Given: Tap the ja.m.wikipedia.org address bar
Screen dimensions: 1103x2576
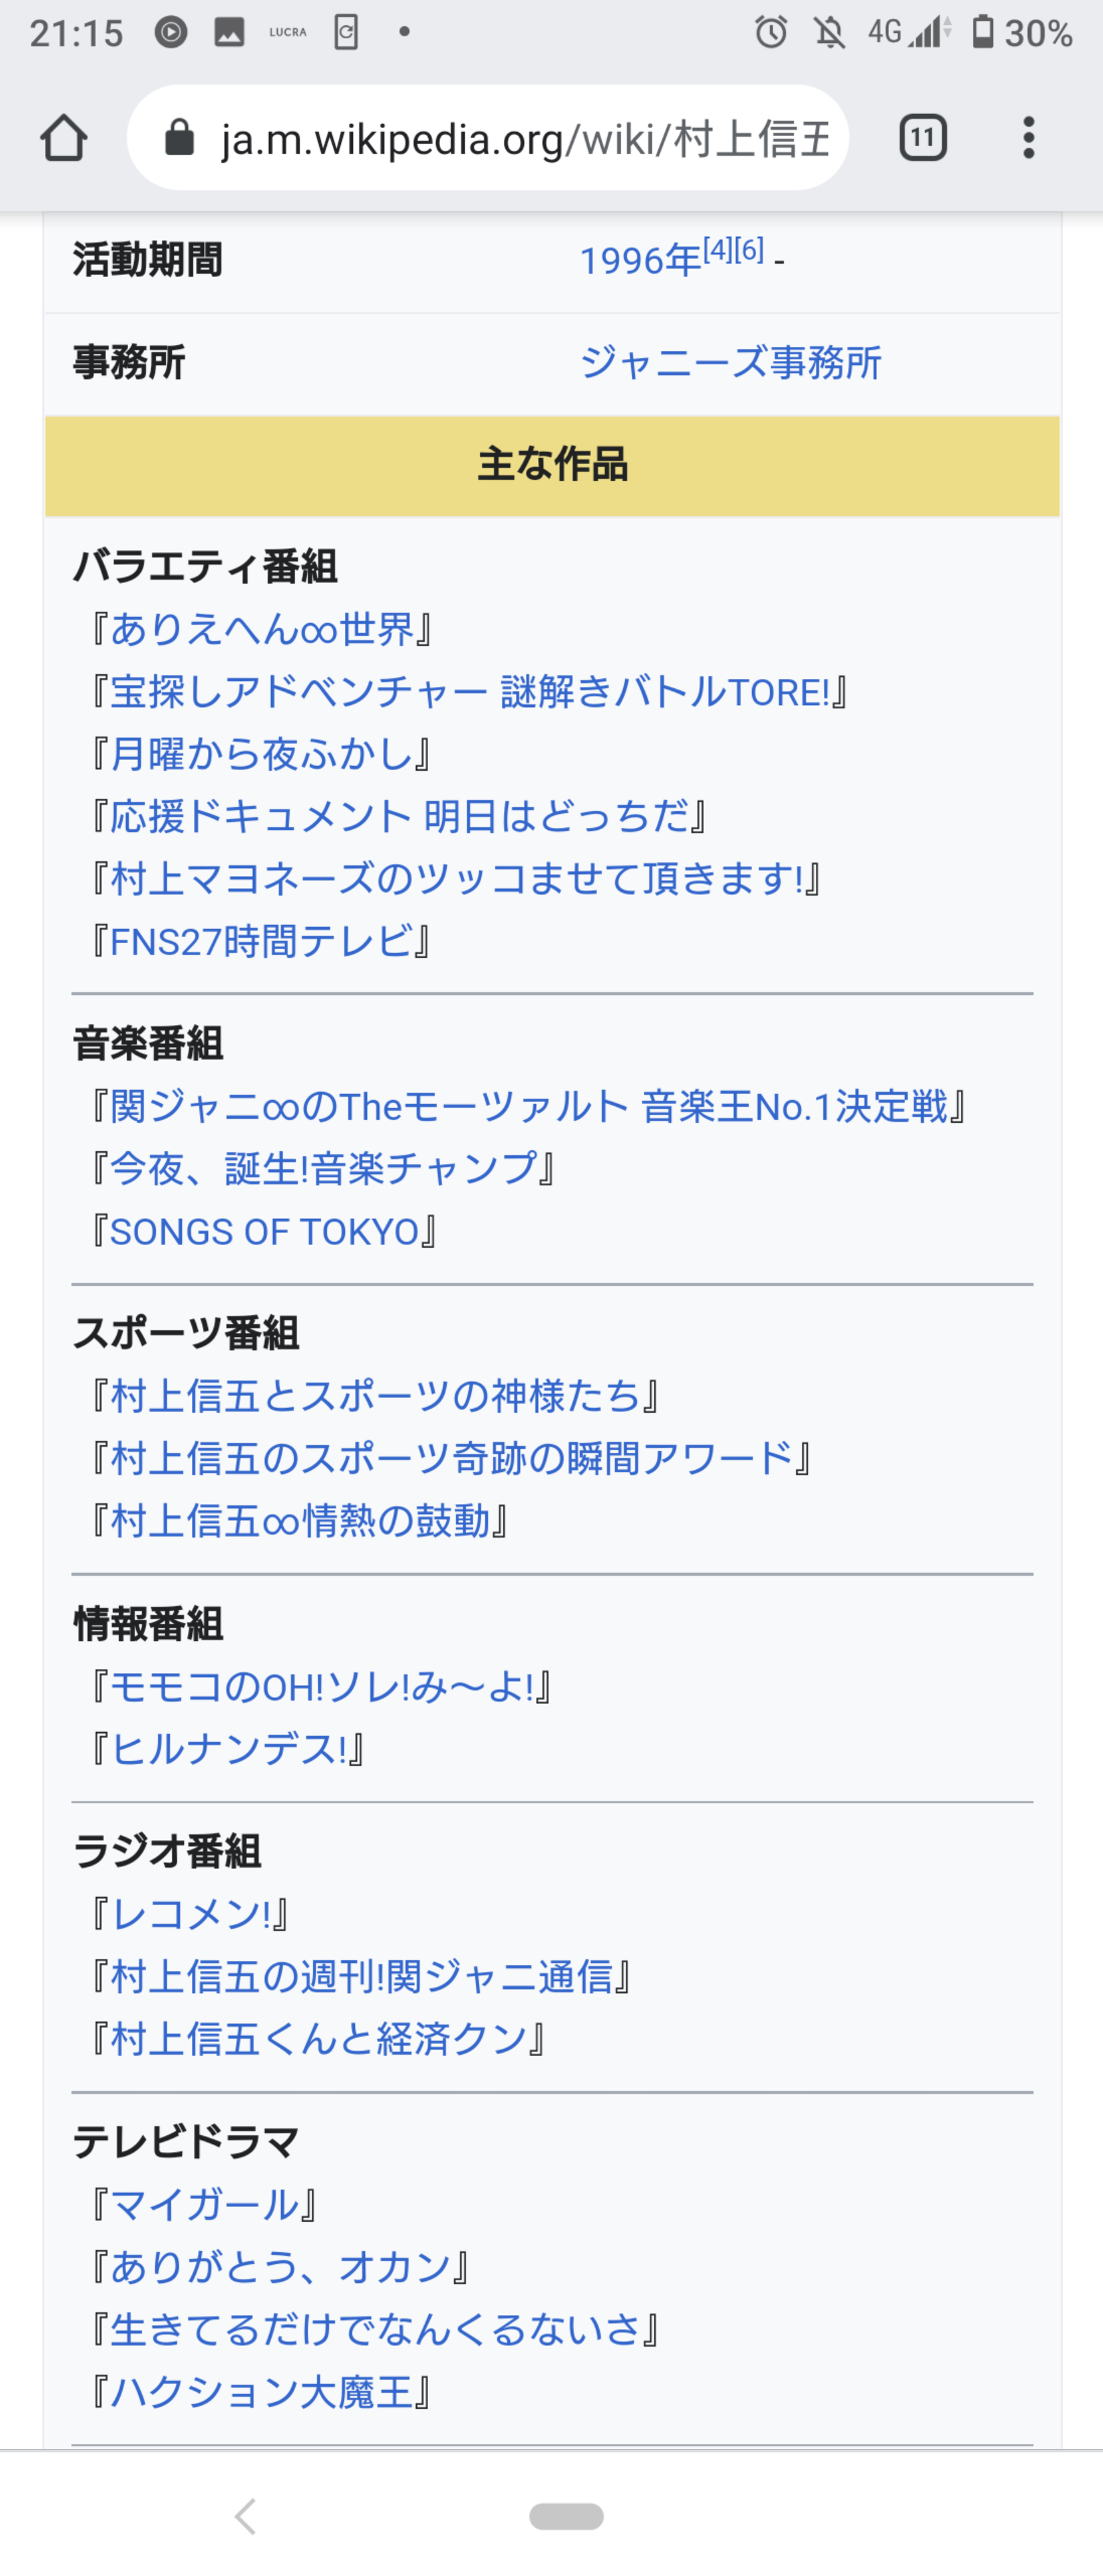Looking at the screenshot, I should (488, 138).
